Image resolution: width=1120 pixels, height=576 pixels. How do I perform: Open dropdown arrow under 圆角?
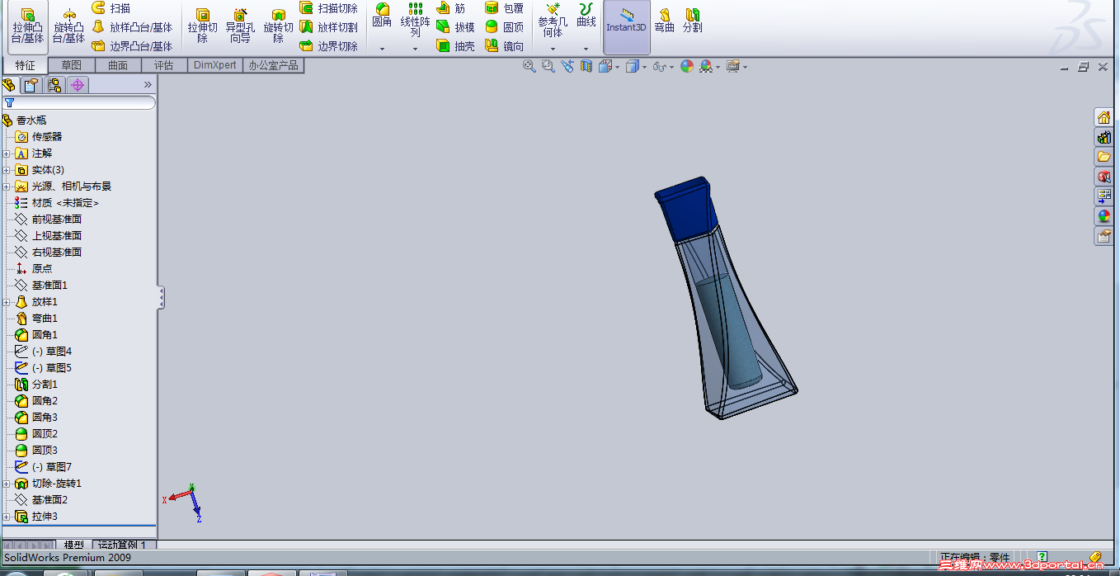click(382, 49)
